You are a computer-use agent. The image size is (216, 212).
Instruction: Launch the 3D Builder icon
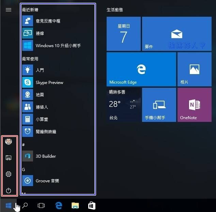tap(28, 156)
